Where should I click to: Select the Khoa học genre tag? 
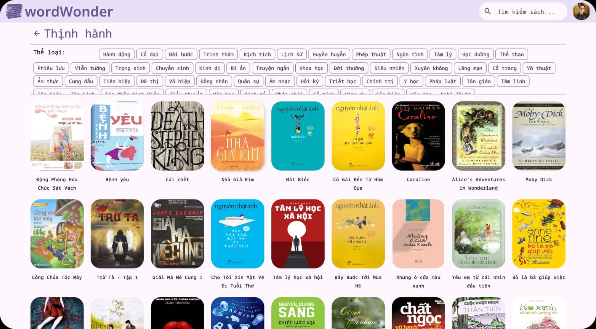(311, 68)
